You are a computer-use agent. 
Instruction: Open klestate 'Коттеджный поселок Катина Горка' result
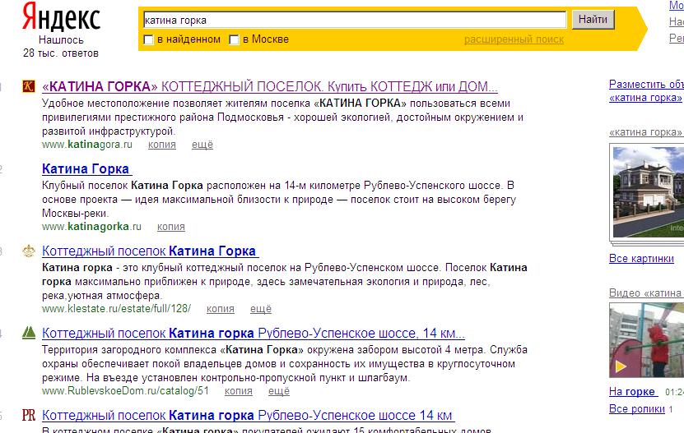pos(150,251)
